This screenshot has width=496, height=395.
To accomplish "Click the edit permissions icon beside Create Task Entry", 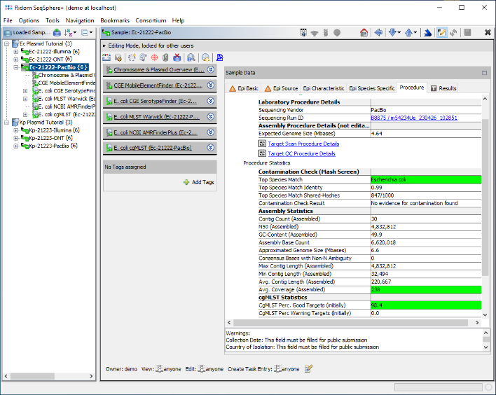I will pyautogui.click(x=308, y=369).
